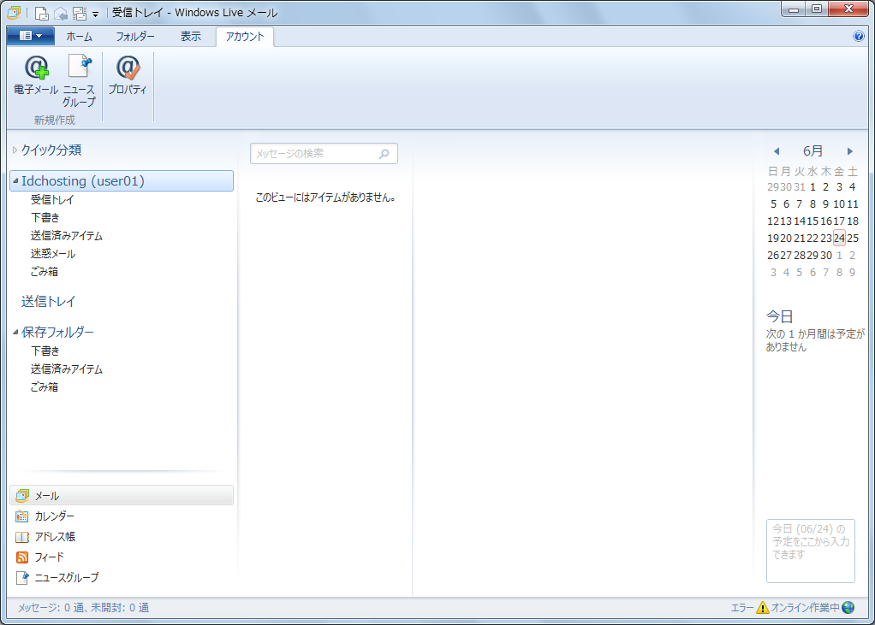Select the 保存フォルダー node
The width and height of the screenshot is (875, 625).
pyautogui.click(x=57, y=332)
